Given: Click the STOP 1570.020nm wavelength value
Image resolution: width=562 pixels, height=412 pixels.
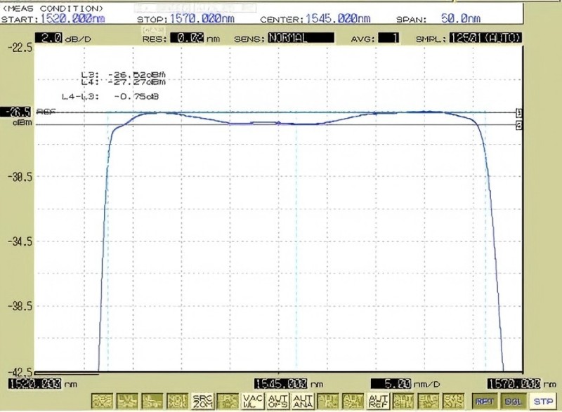Looking at the screenshot, I should [x=202, y=19].
